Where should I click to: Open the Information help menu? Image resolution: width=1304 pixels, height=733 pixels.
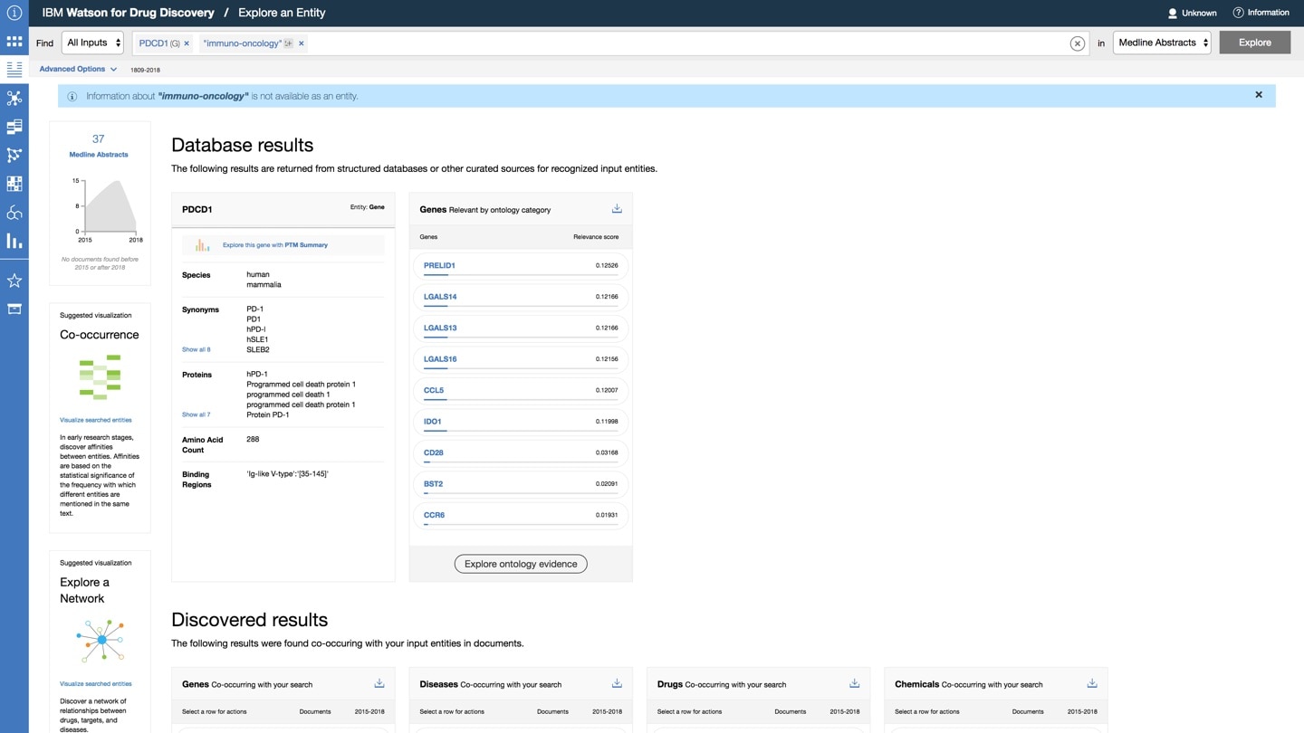[1261, 13]
